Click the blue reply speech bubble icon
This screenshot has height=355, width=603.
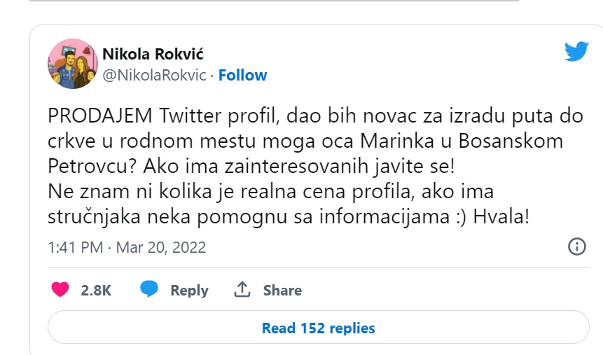(148, 290)
